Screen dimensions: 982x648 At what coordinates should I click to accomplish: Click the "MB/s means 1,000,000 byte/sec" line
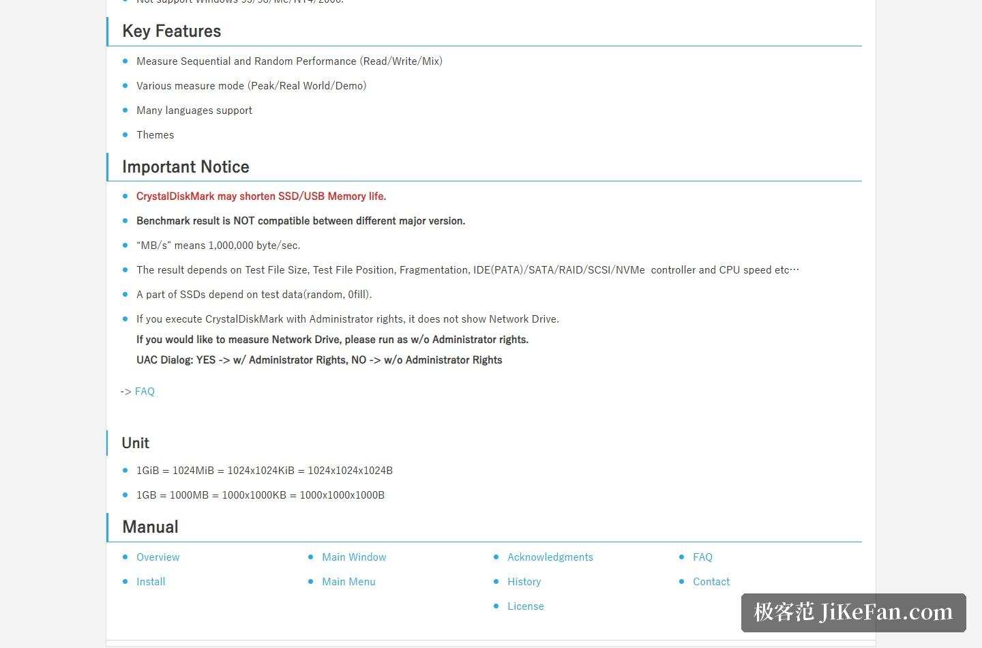point(218,246)
